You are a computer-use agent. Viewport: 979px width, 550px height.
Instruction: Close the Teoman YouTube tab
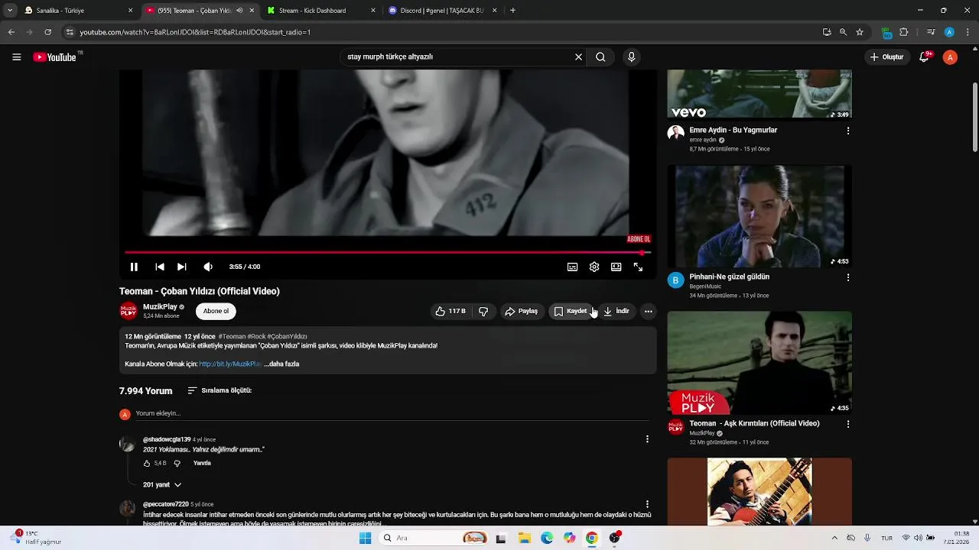coord(252,11)
